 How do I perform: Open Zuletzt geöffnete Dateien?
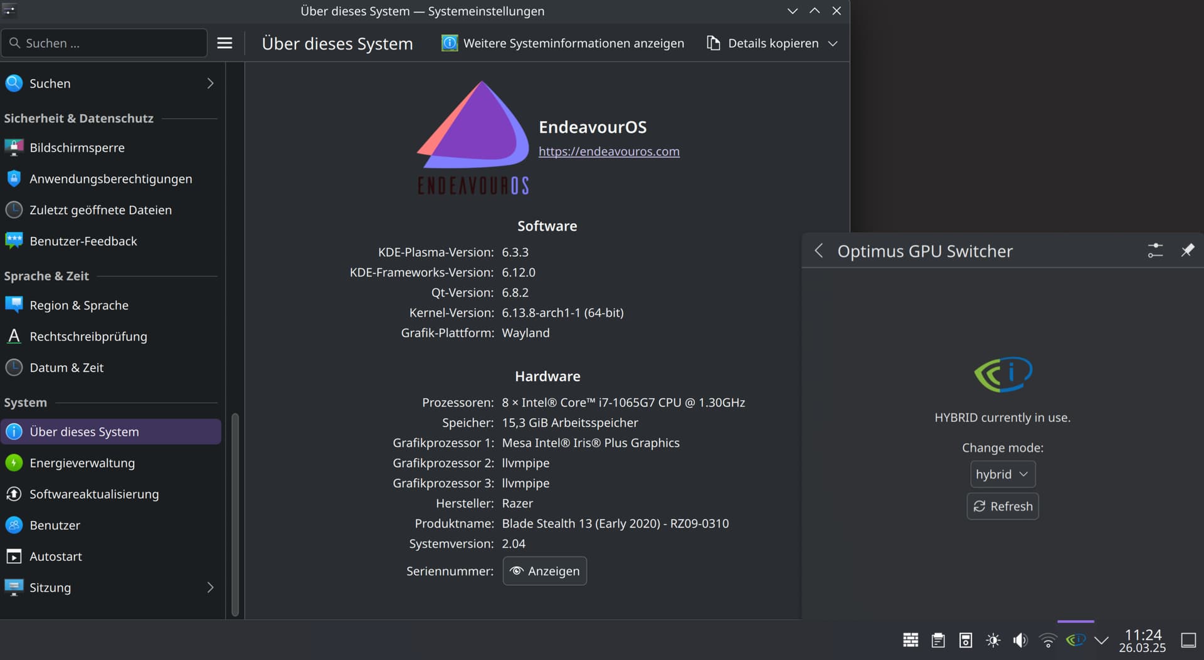110,210
